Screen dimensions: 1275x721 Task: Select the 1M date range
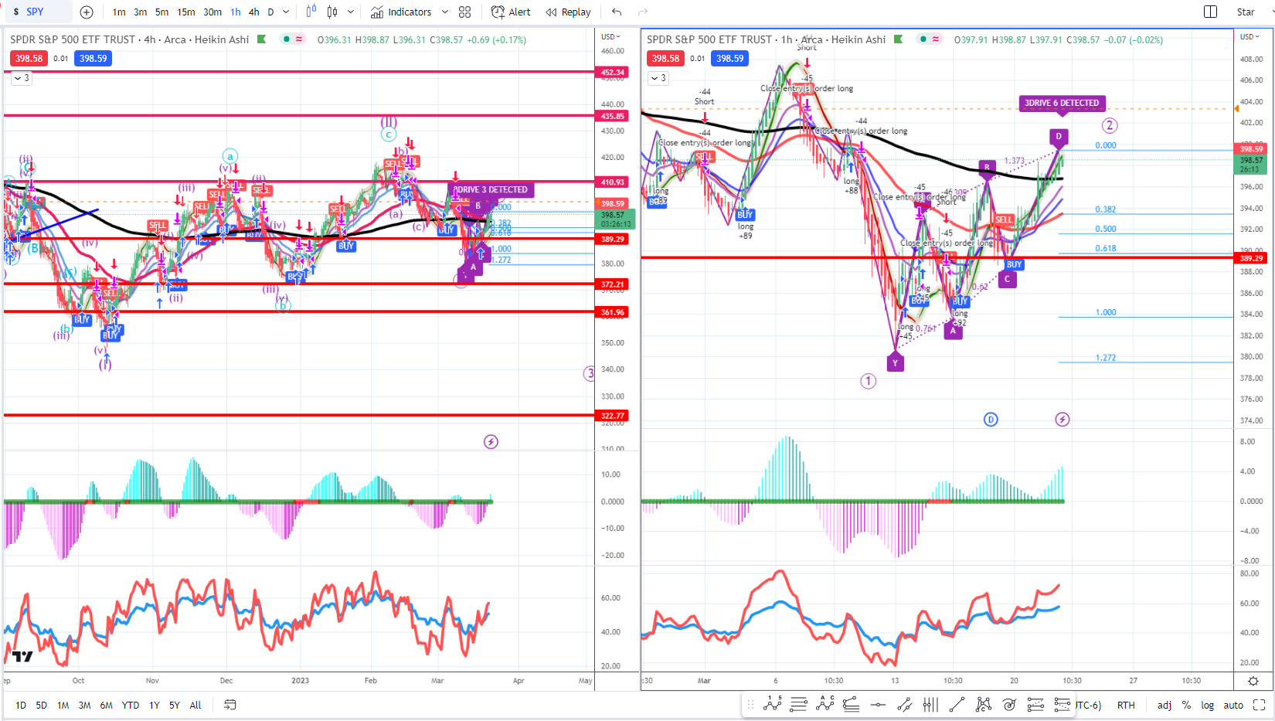[x=63, y=705]
